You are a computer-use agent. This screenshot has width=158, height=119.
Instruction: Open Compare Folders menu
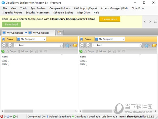(x=60, y=8)
